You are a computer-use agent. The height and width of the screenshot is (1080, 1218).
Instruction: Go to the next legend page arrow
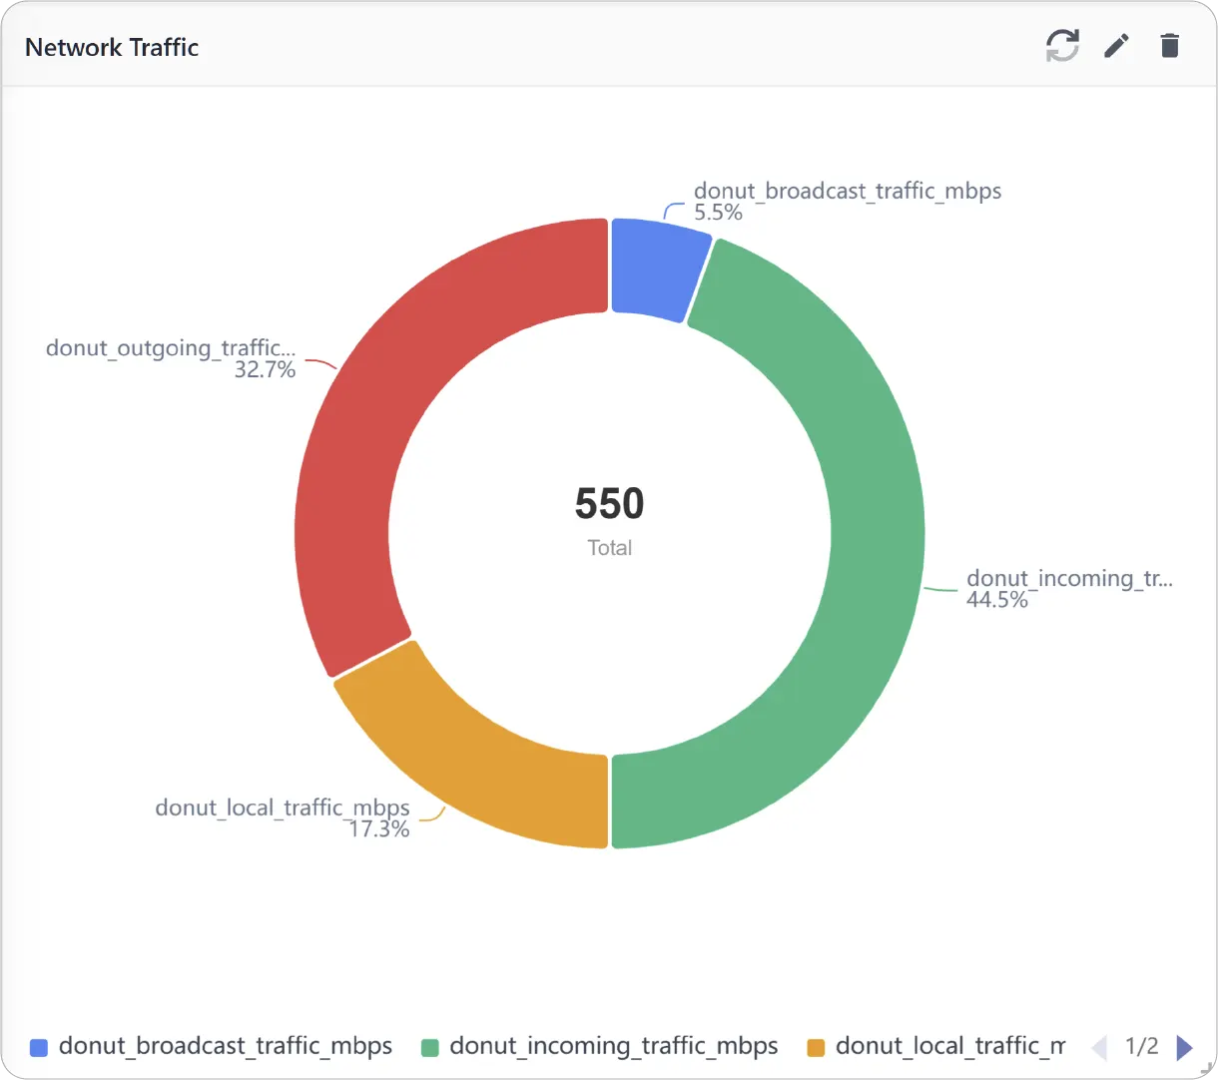pos(1185,1047)
